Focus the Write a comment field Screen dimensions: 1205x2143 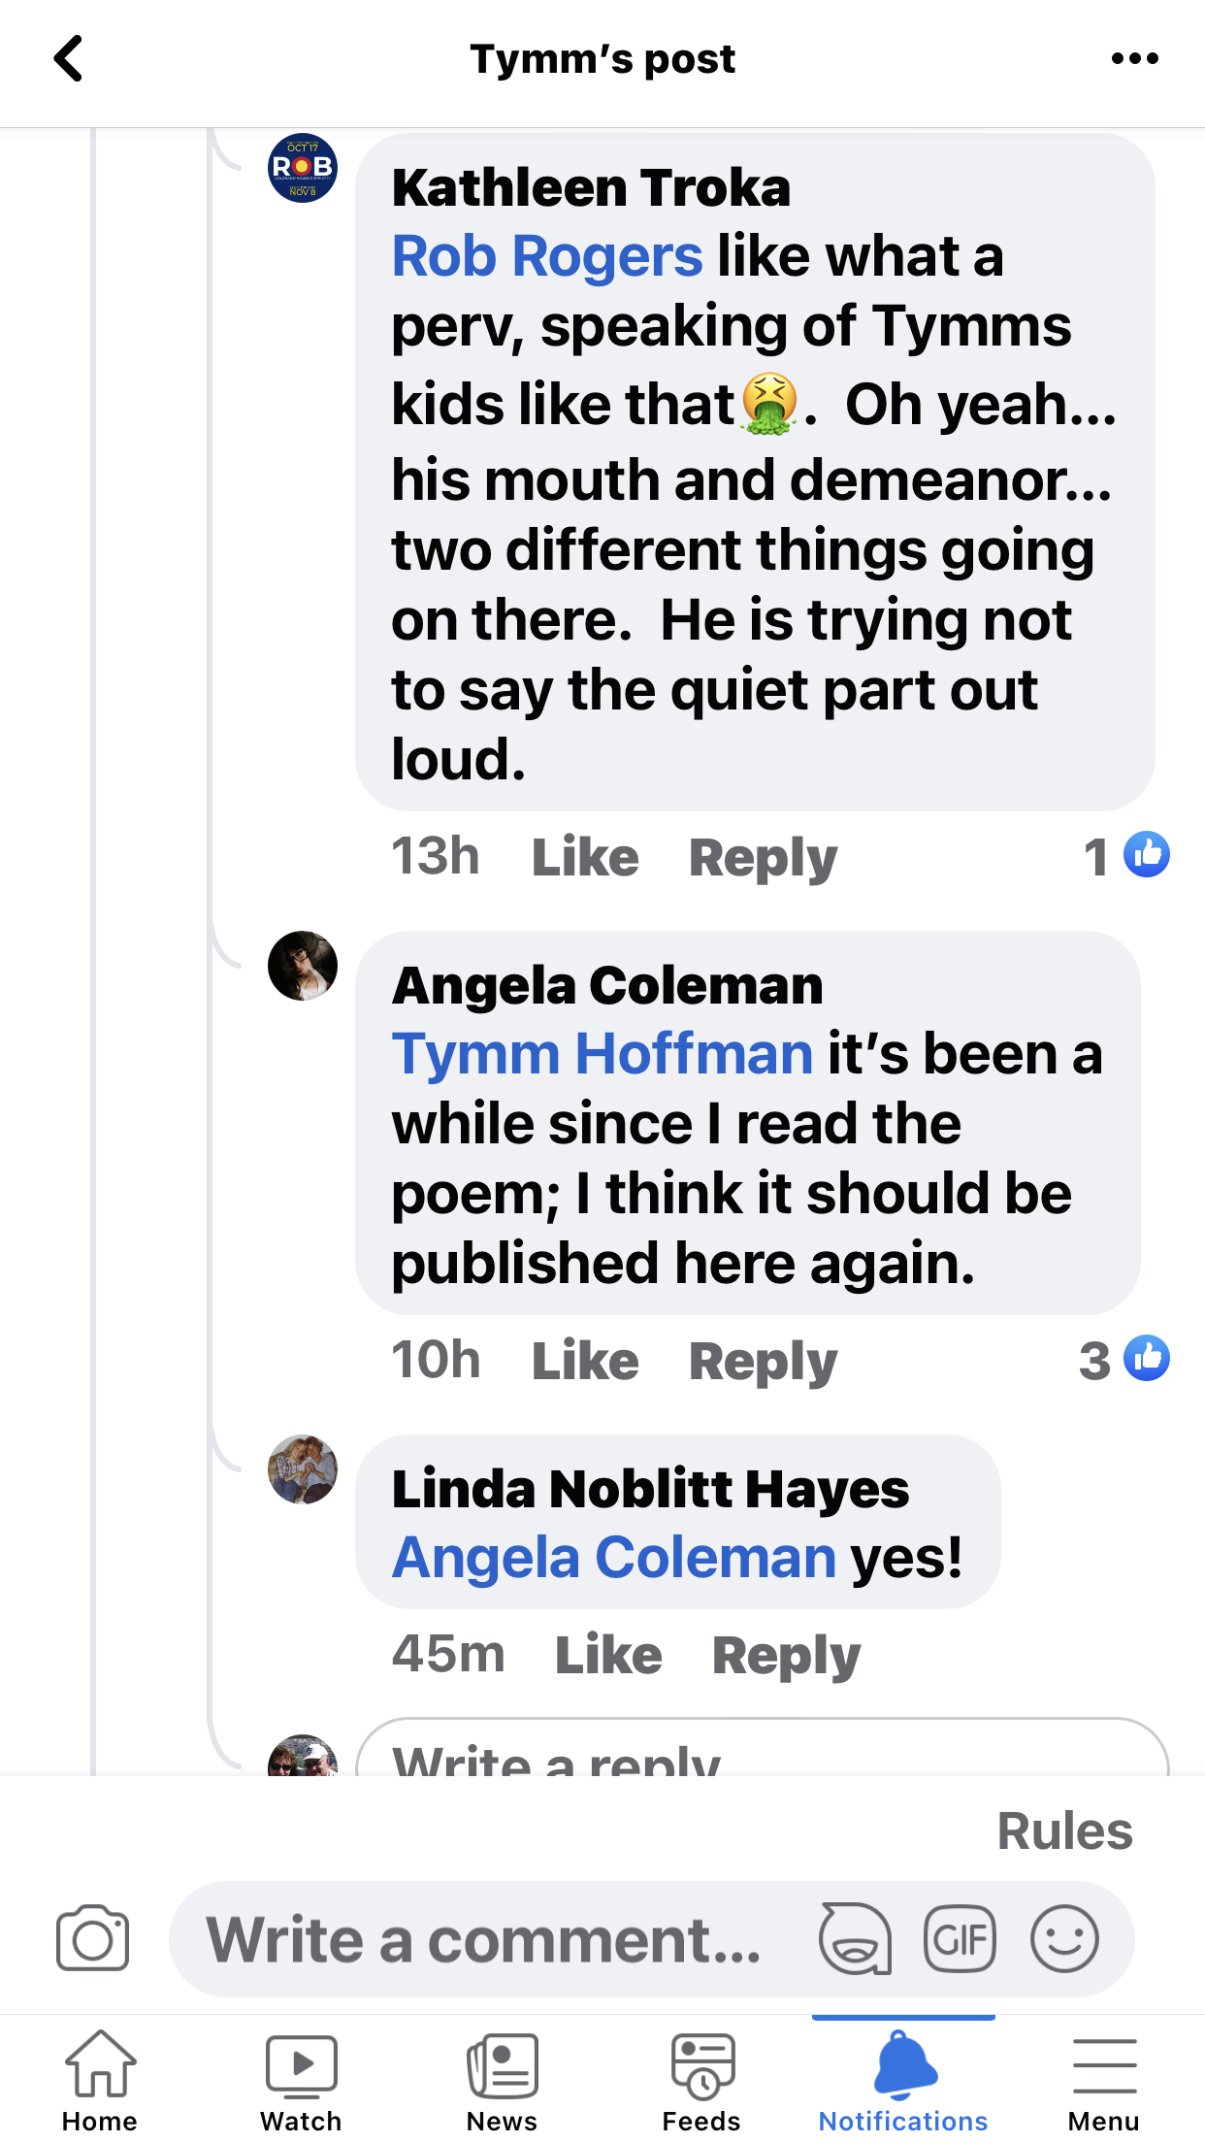point(485,1939)
